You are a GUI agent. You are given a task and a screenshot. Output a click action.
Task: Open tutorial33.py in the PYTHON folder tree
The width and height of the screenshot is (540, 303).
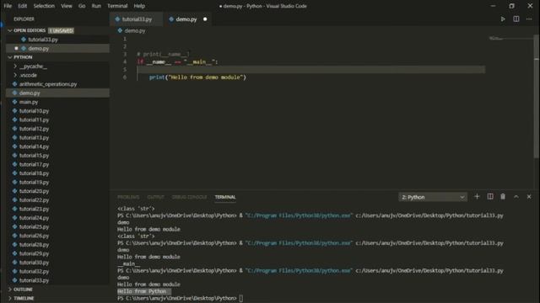tap(34, 280)
